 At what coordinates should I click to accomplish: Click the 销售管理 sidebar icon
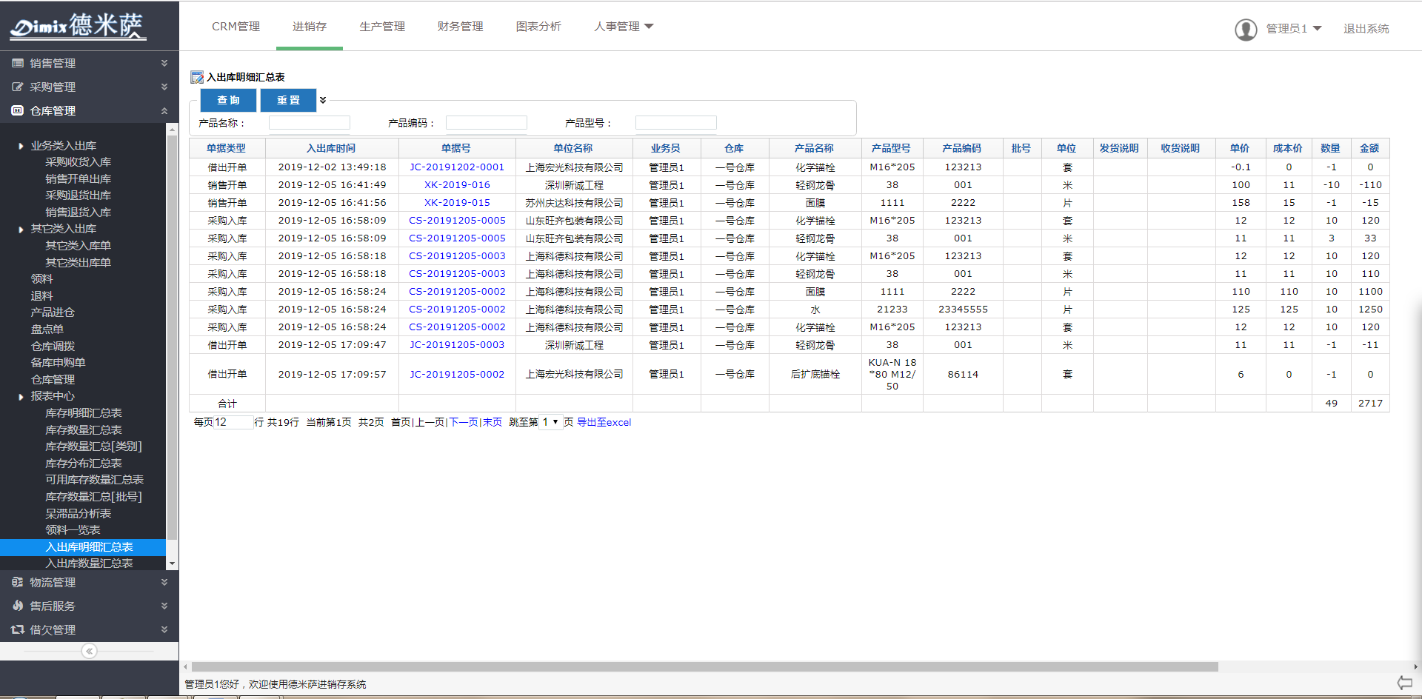tap(17, 64)
